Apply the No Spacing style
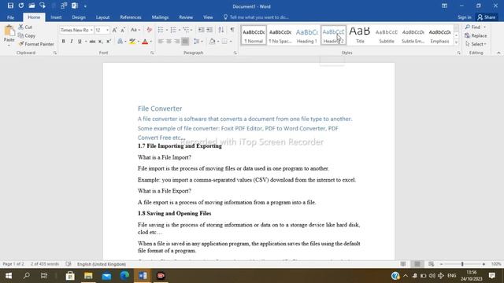504x283 pixels. click(x=280, y=35)
